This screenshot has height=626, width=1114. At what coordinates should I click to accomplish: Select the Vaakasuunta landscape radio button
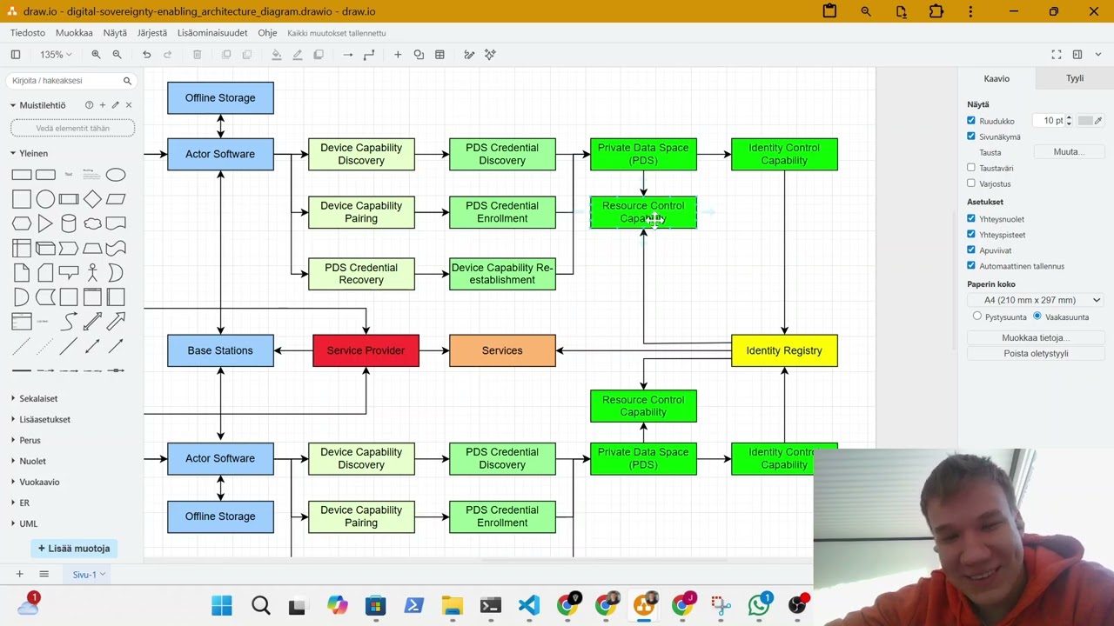(x=1037, y=316)
